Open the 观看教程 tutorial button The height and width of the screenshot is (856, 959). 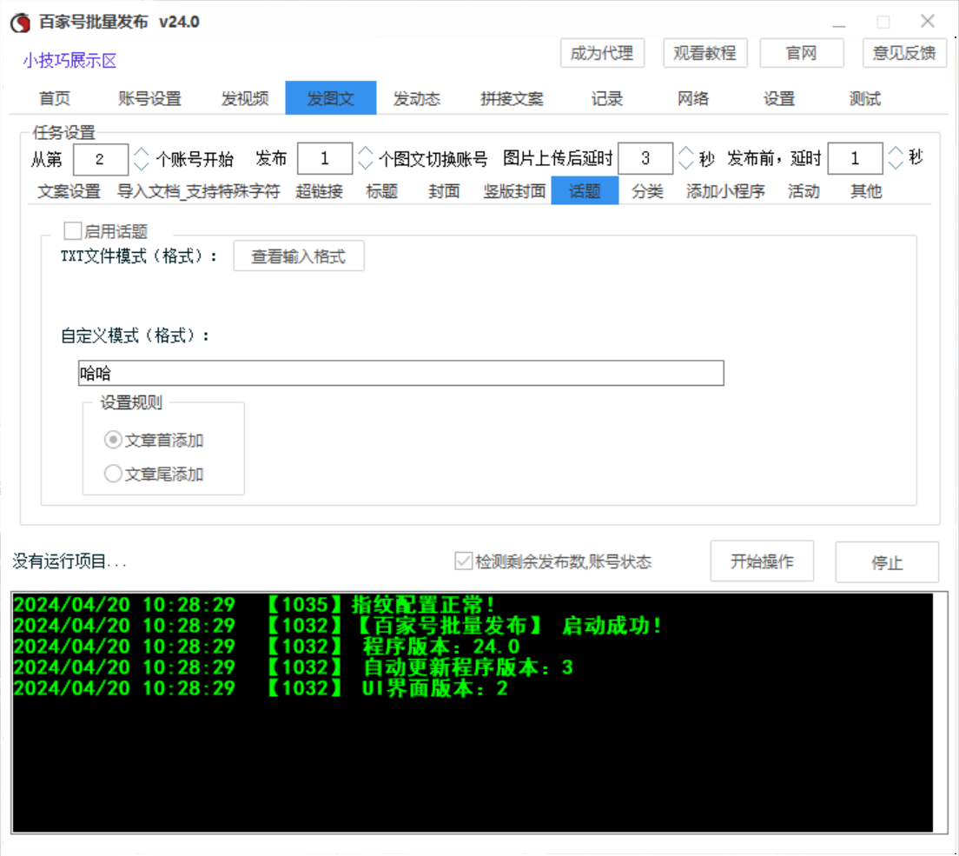(x=704, y=53)
